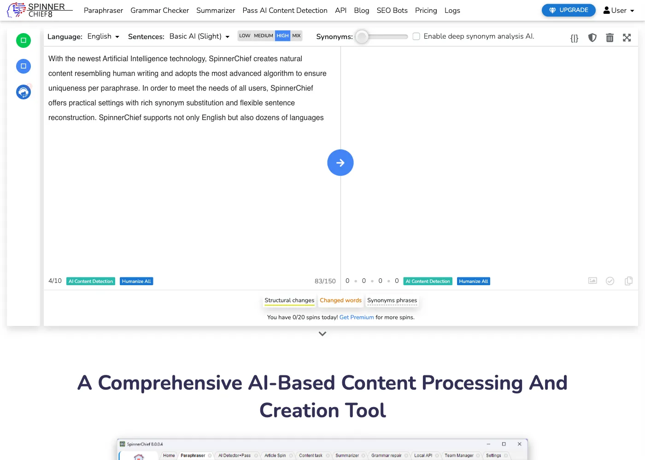Open the API menu item
This screenshot has width=645, height=460.
pyautogui.click(x=340, y=10)
